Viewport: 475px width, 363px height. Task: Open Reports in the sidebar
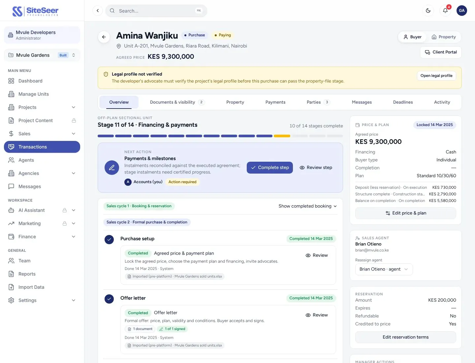pyautogui.click(x=42, y=274)
